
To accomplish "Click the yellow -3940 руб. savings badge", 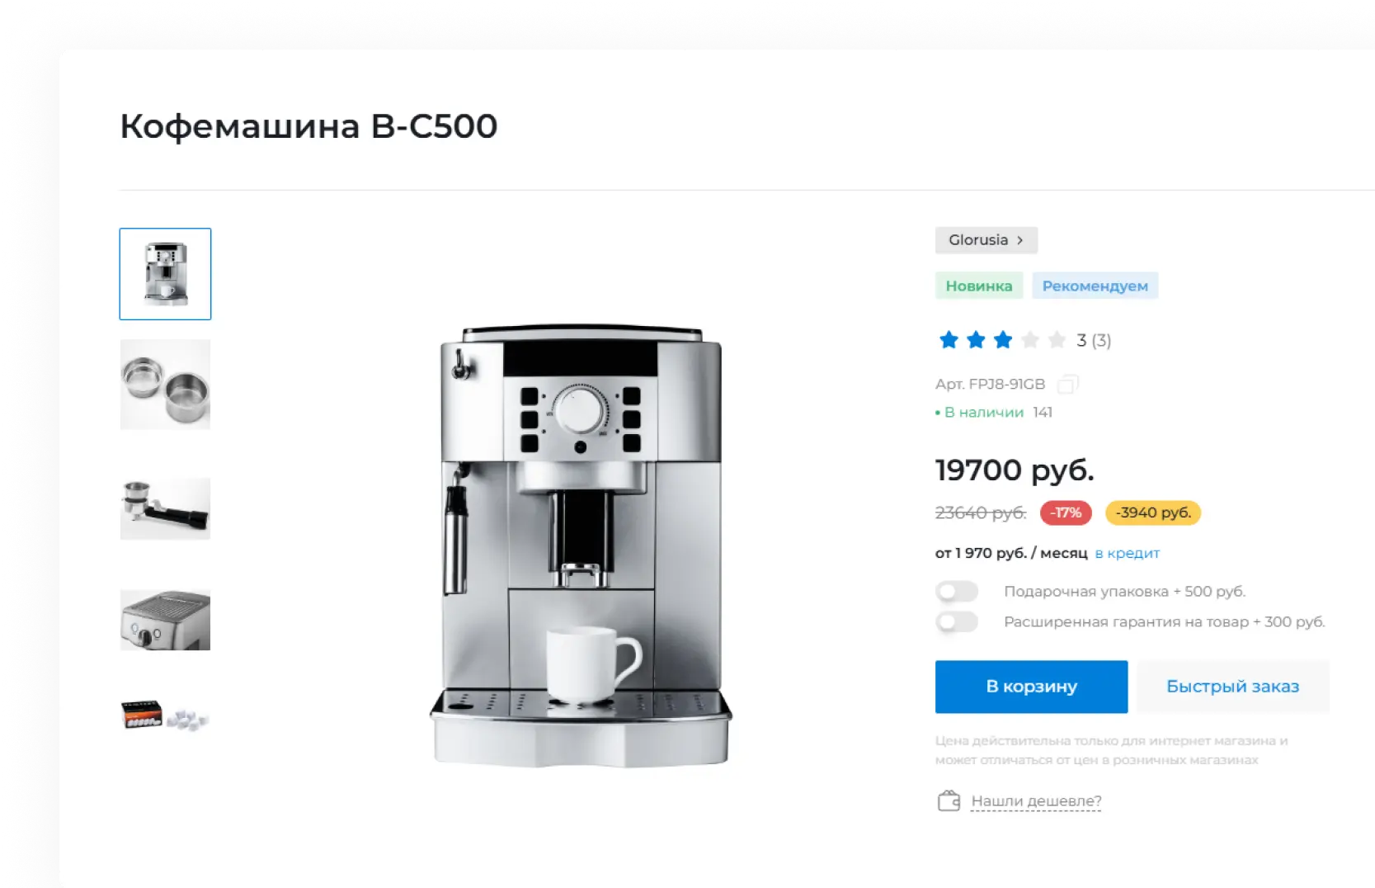I will coord(1153,512).
